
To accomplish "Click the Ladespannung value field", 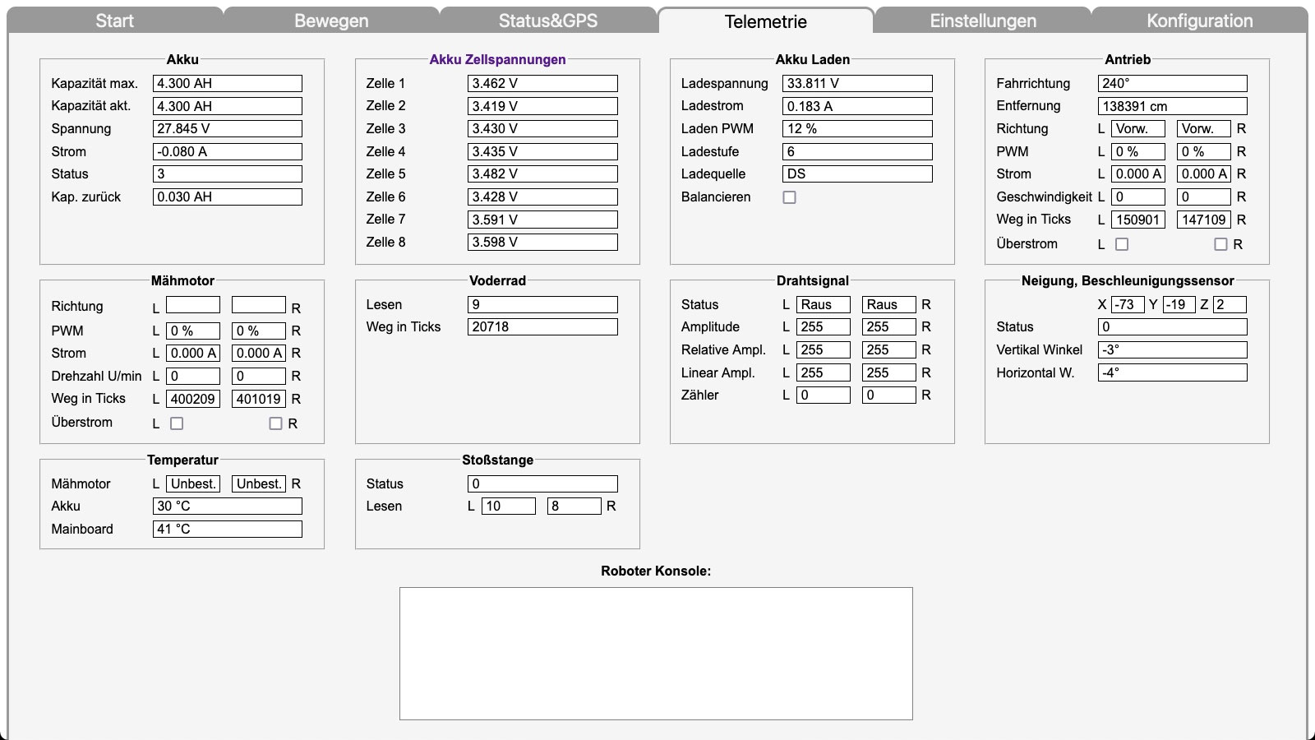I will pyautogui.click(x=857, y=83).
